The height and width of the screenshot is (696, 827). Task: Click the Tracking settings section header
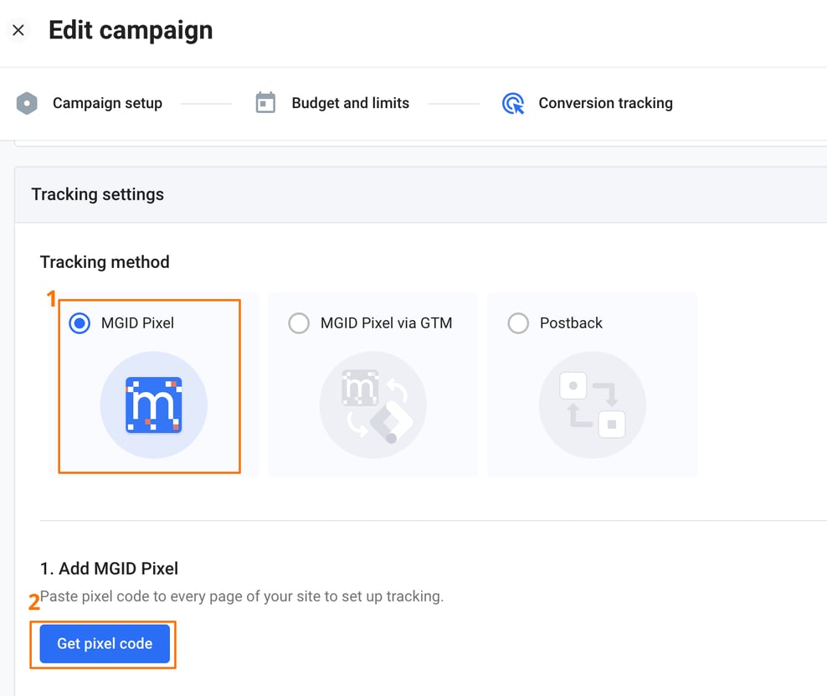[97, 194]
